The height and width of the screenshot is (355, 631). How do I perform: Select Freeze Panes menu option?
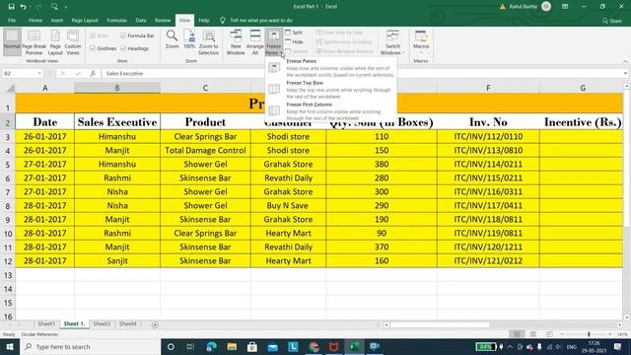pyautogui.click(x=331, y=68)
